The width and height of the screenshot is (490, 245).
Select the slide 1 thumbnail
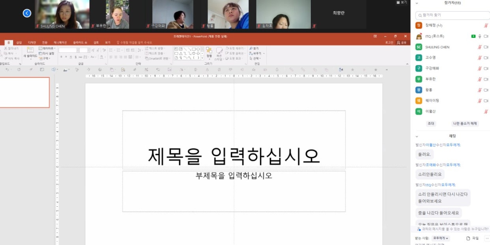tap(24, 92)
